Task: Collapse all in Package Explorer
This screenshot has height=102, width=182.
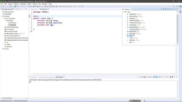Action: 17,9
